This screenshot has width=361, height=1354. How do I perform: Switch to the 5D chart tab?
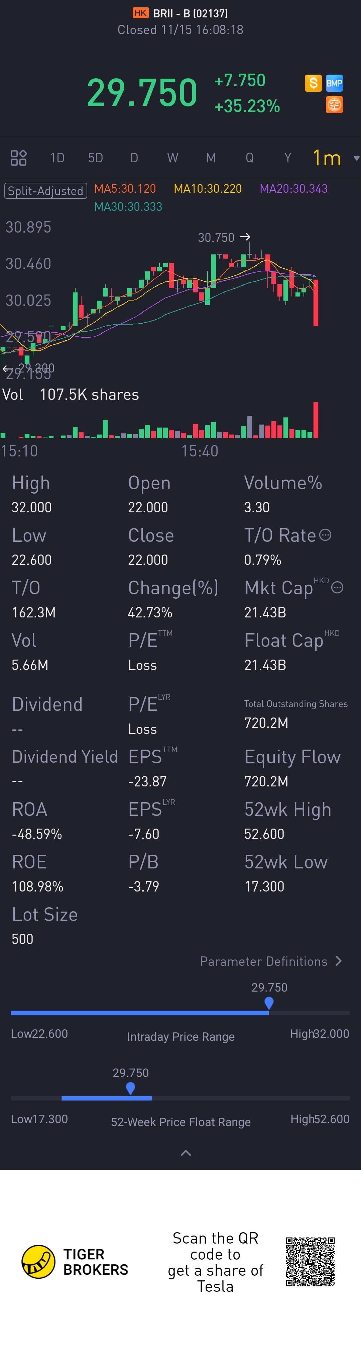click(x=96, y=158)
